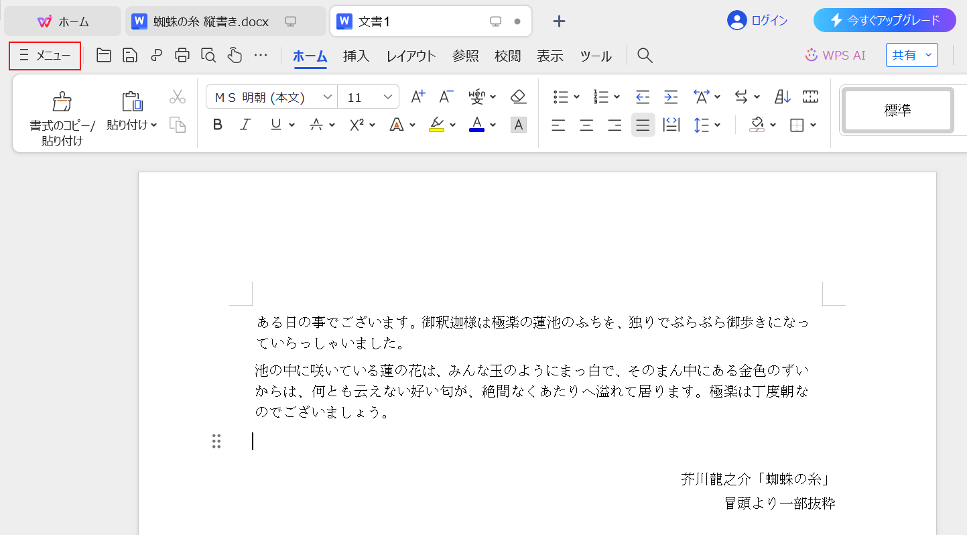
Task: Open more quick access options ellipsis
Action: (261, 56)
